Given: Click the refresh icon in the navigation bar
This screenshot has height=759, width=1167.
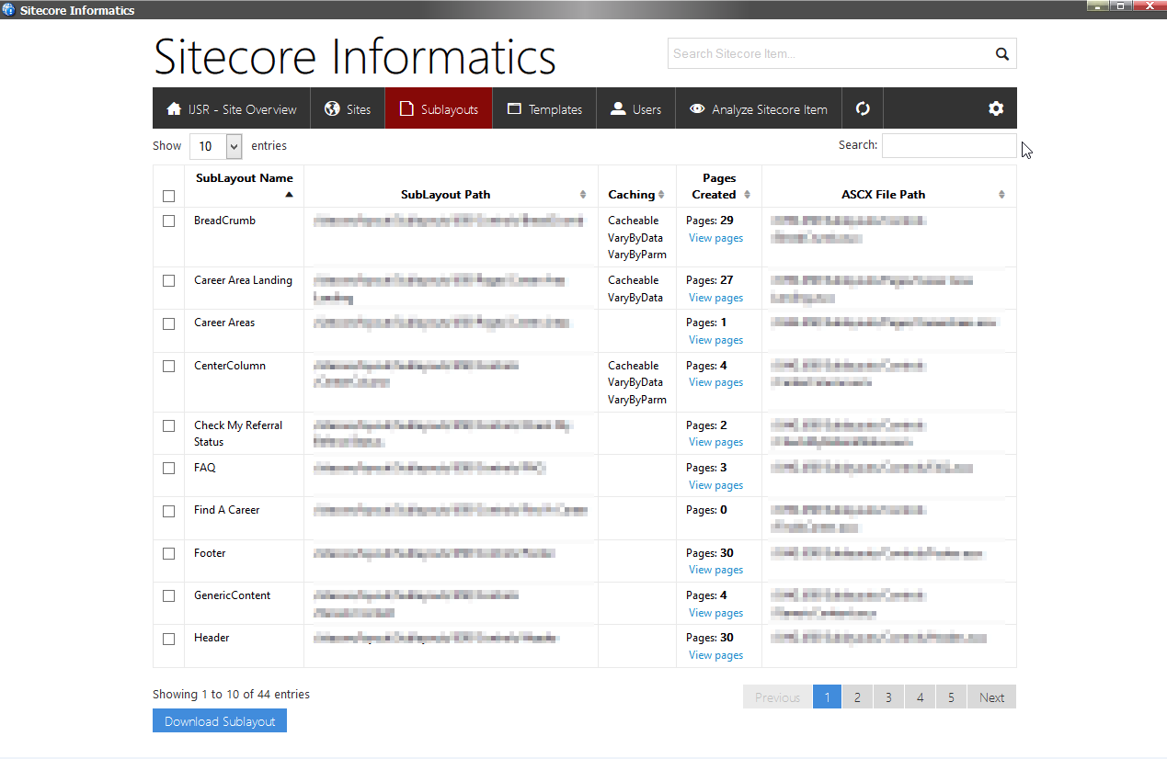Looking at the screenshot, I should [x=863, y=108].
